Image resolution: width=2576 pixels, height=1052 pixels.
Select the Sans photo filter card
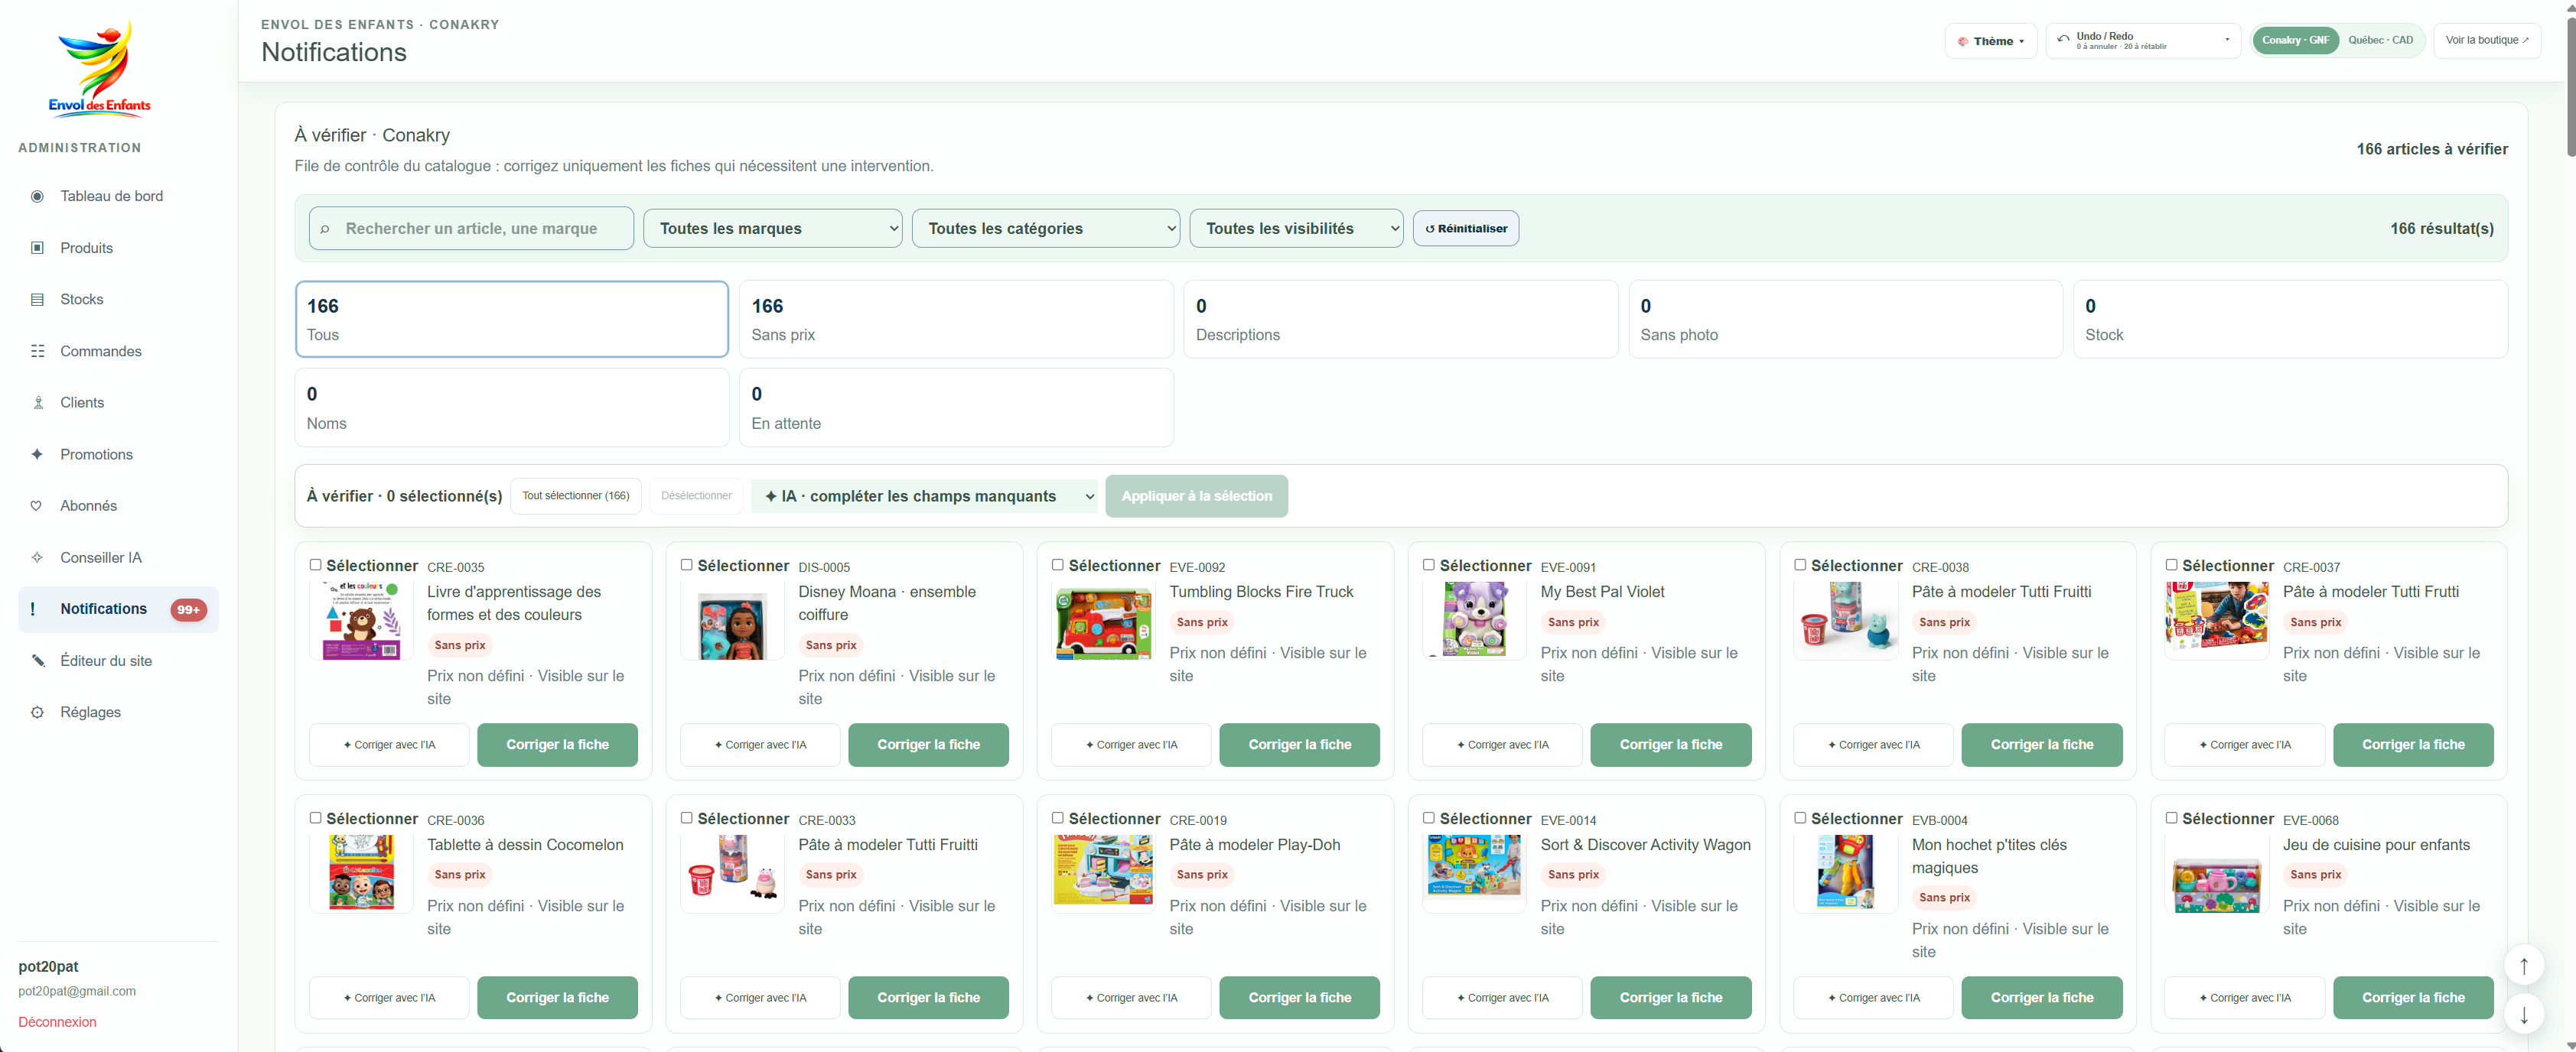tap(1845, 320)
